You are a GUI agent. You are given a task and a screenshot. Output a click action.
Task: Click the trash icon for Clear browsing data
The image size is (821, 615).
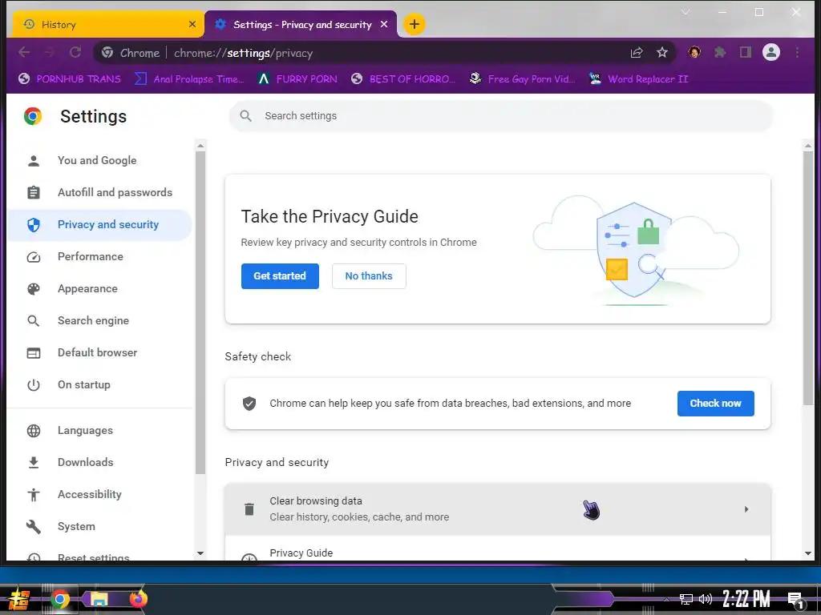[249, 508]
